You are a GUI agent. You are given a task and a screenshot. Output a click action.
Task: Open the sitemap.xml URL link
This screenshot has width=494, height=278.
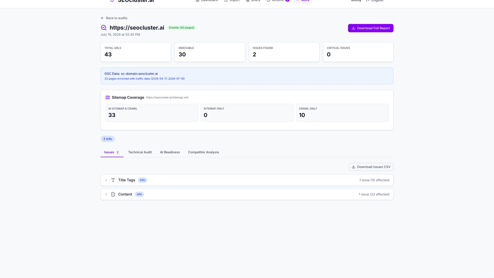pyautogui.click(x=167, y=97)
